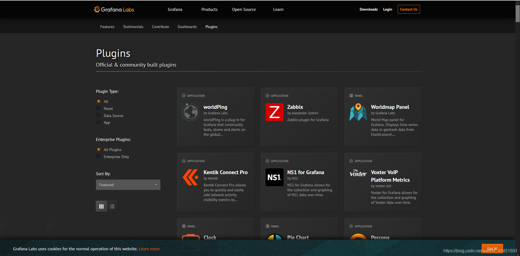Click the page vertical scrollbar thumb

click(518, 14)
